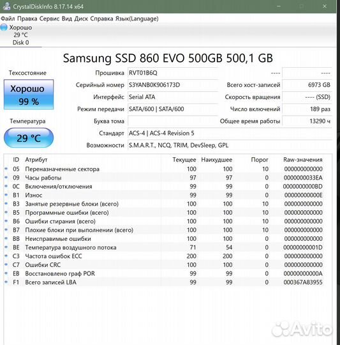
Task: Click raw value 0000000033EA
Action: [303, 178]
